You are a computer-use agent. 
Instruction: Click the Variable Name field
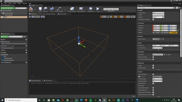pyautogui.click(x=158, y=13)
